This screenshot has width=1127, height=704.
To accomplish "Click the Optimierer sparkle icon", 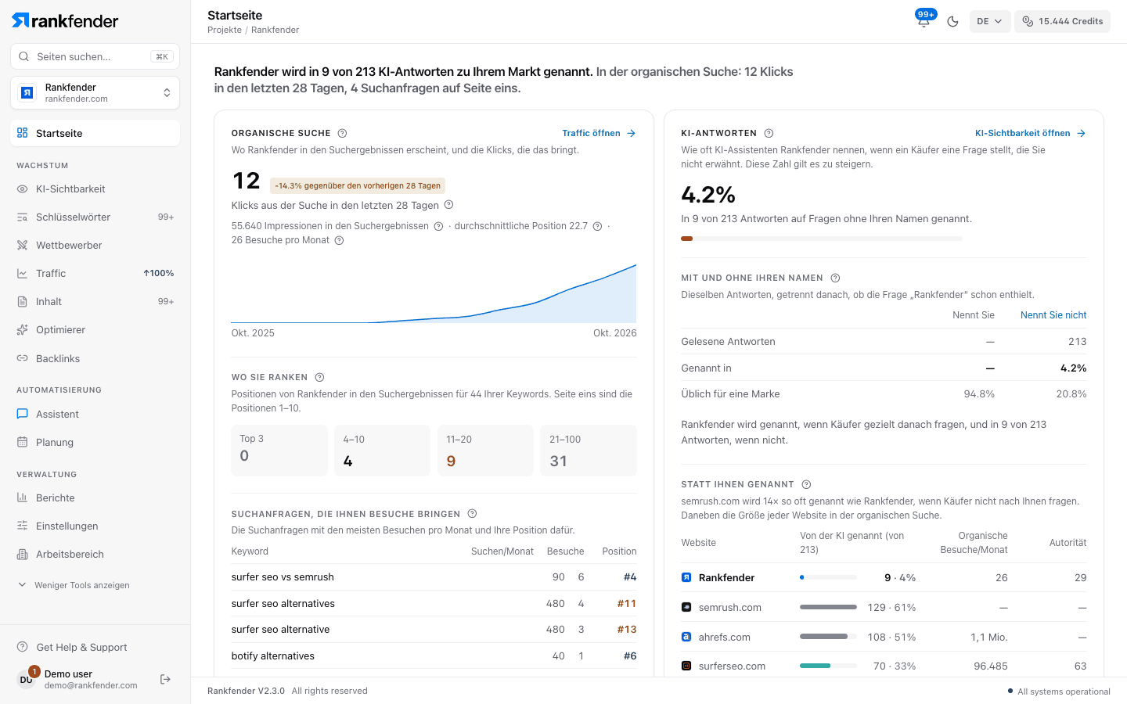I will pos(22,329).
